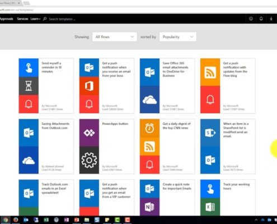Click 'By Waleed Ahmed' author text
Screen dimensions: 277x224
[53, 166]
